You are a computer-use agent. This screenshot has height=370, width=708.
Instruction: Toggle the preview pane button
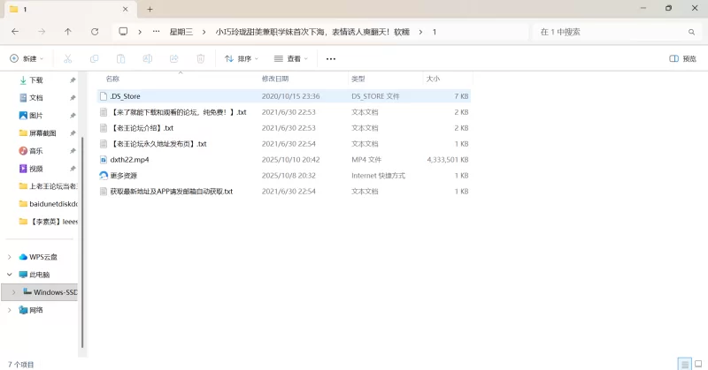[x=681, y=59]
